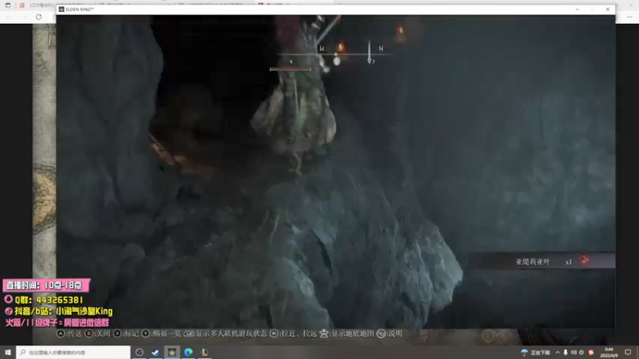Click the red leaf item icon in the notification

585,260
